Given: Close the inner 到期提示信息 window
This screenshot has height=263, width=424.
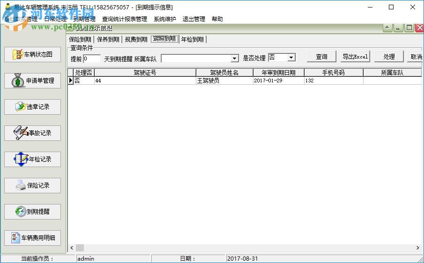Looking at the screenshot, I should (420, 28).
